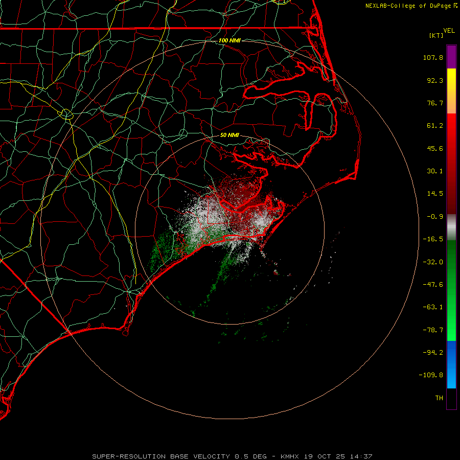Select the -47.6 scale value

(x=433, y=285)
